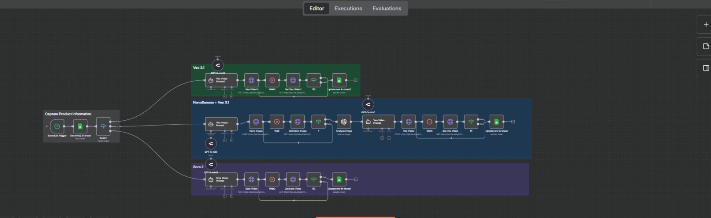Add a tool to Veo Video Prompt1 node

click(x=232, y=96)
